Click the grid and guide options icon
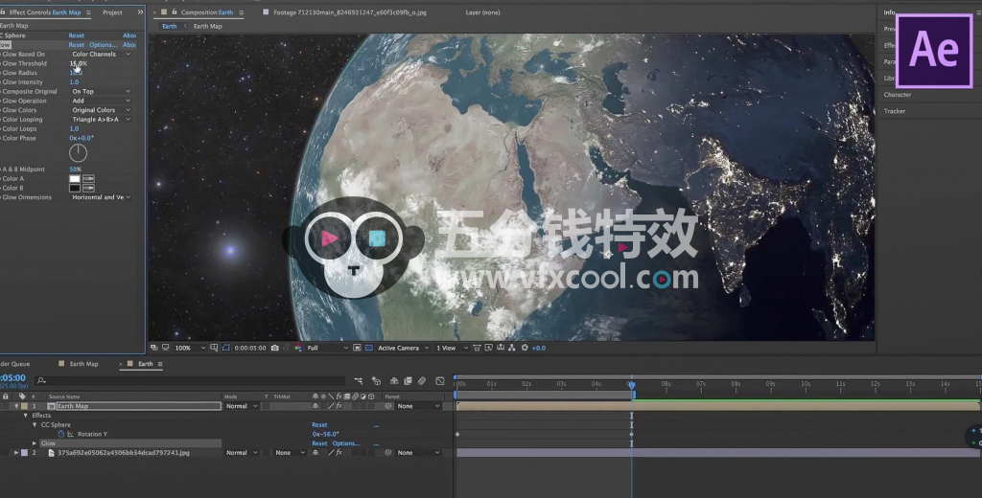This screenshot has width=982, height=498. point(214,348)
